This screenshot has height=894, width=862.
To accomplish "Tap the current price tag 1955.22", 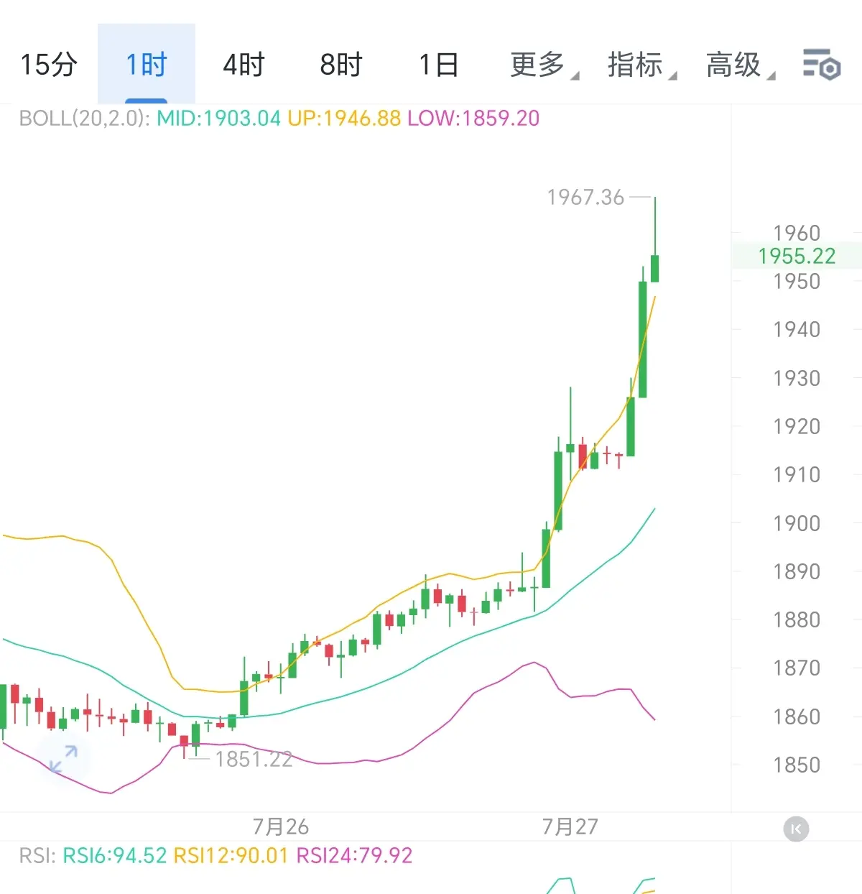I will click(797, 256).
